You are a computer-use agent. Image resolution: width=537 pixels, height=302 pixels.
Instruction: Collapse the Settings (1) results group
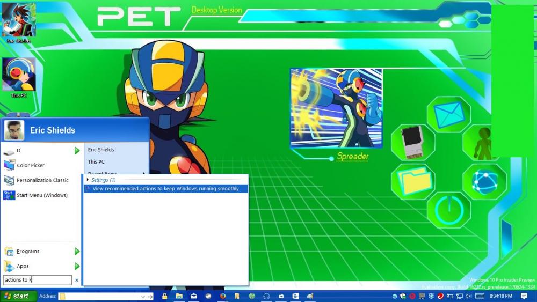88,180
